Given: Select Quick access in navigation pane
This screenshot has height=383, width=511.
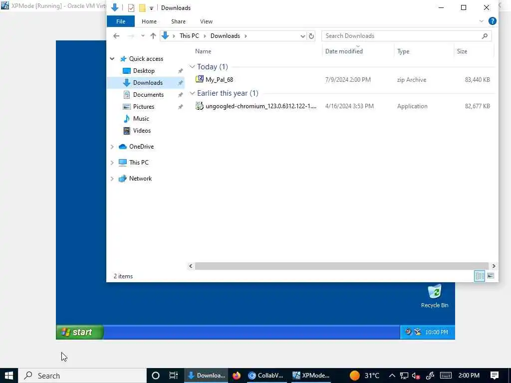Looking at the screenshot, I should point(146,59).
